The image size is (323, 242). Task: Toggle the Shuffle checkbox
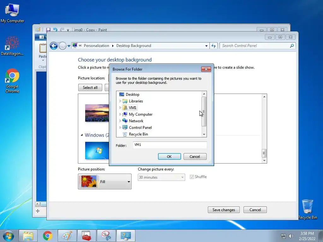pyautogui.click(x=192, y=177)
